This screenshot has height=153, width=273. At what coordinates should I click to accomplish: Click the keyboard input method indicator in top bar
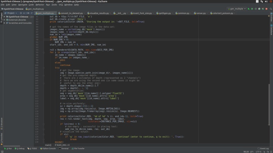click(257, 2)
